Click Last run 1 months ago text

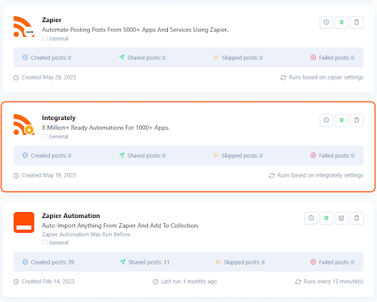pos(185,281)
